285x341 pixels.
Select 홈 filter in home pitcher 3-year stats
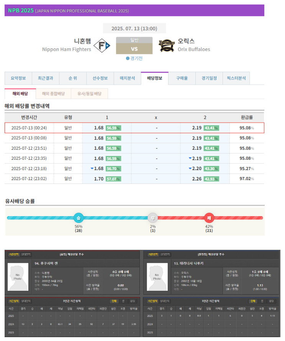click(123, 301)
